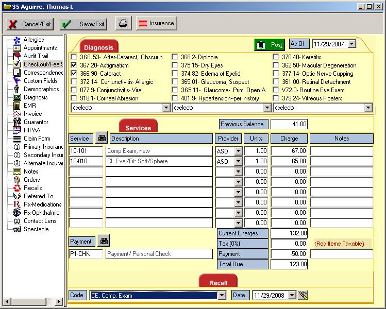Viewport: 386px width, 309px height.
Task: Select the Services tab header
Action: (138, 128)
